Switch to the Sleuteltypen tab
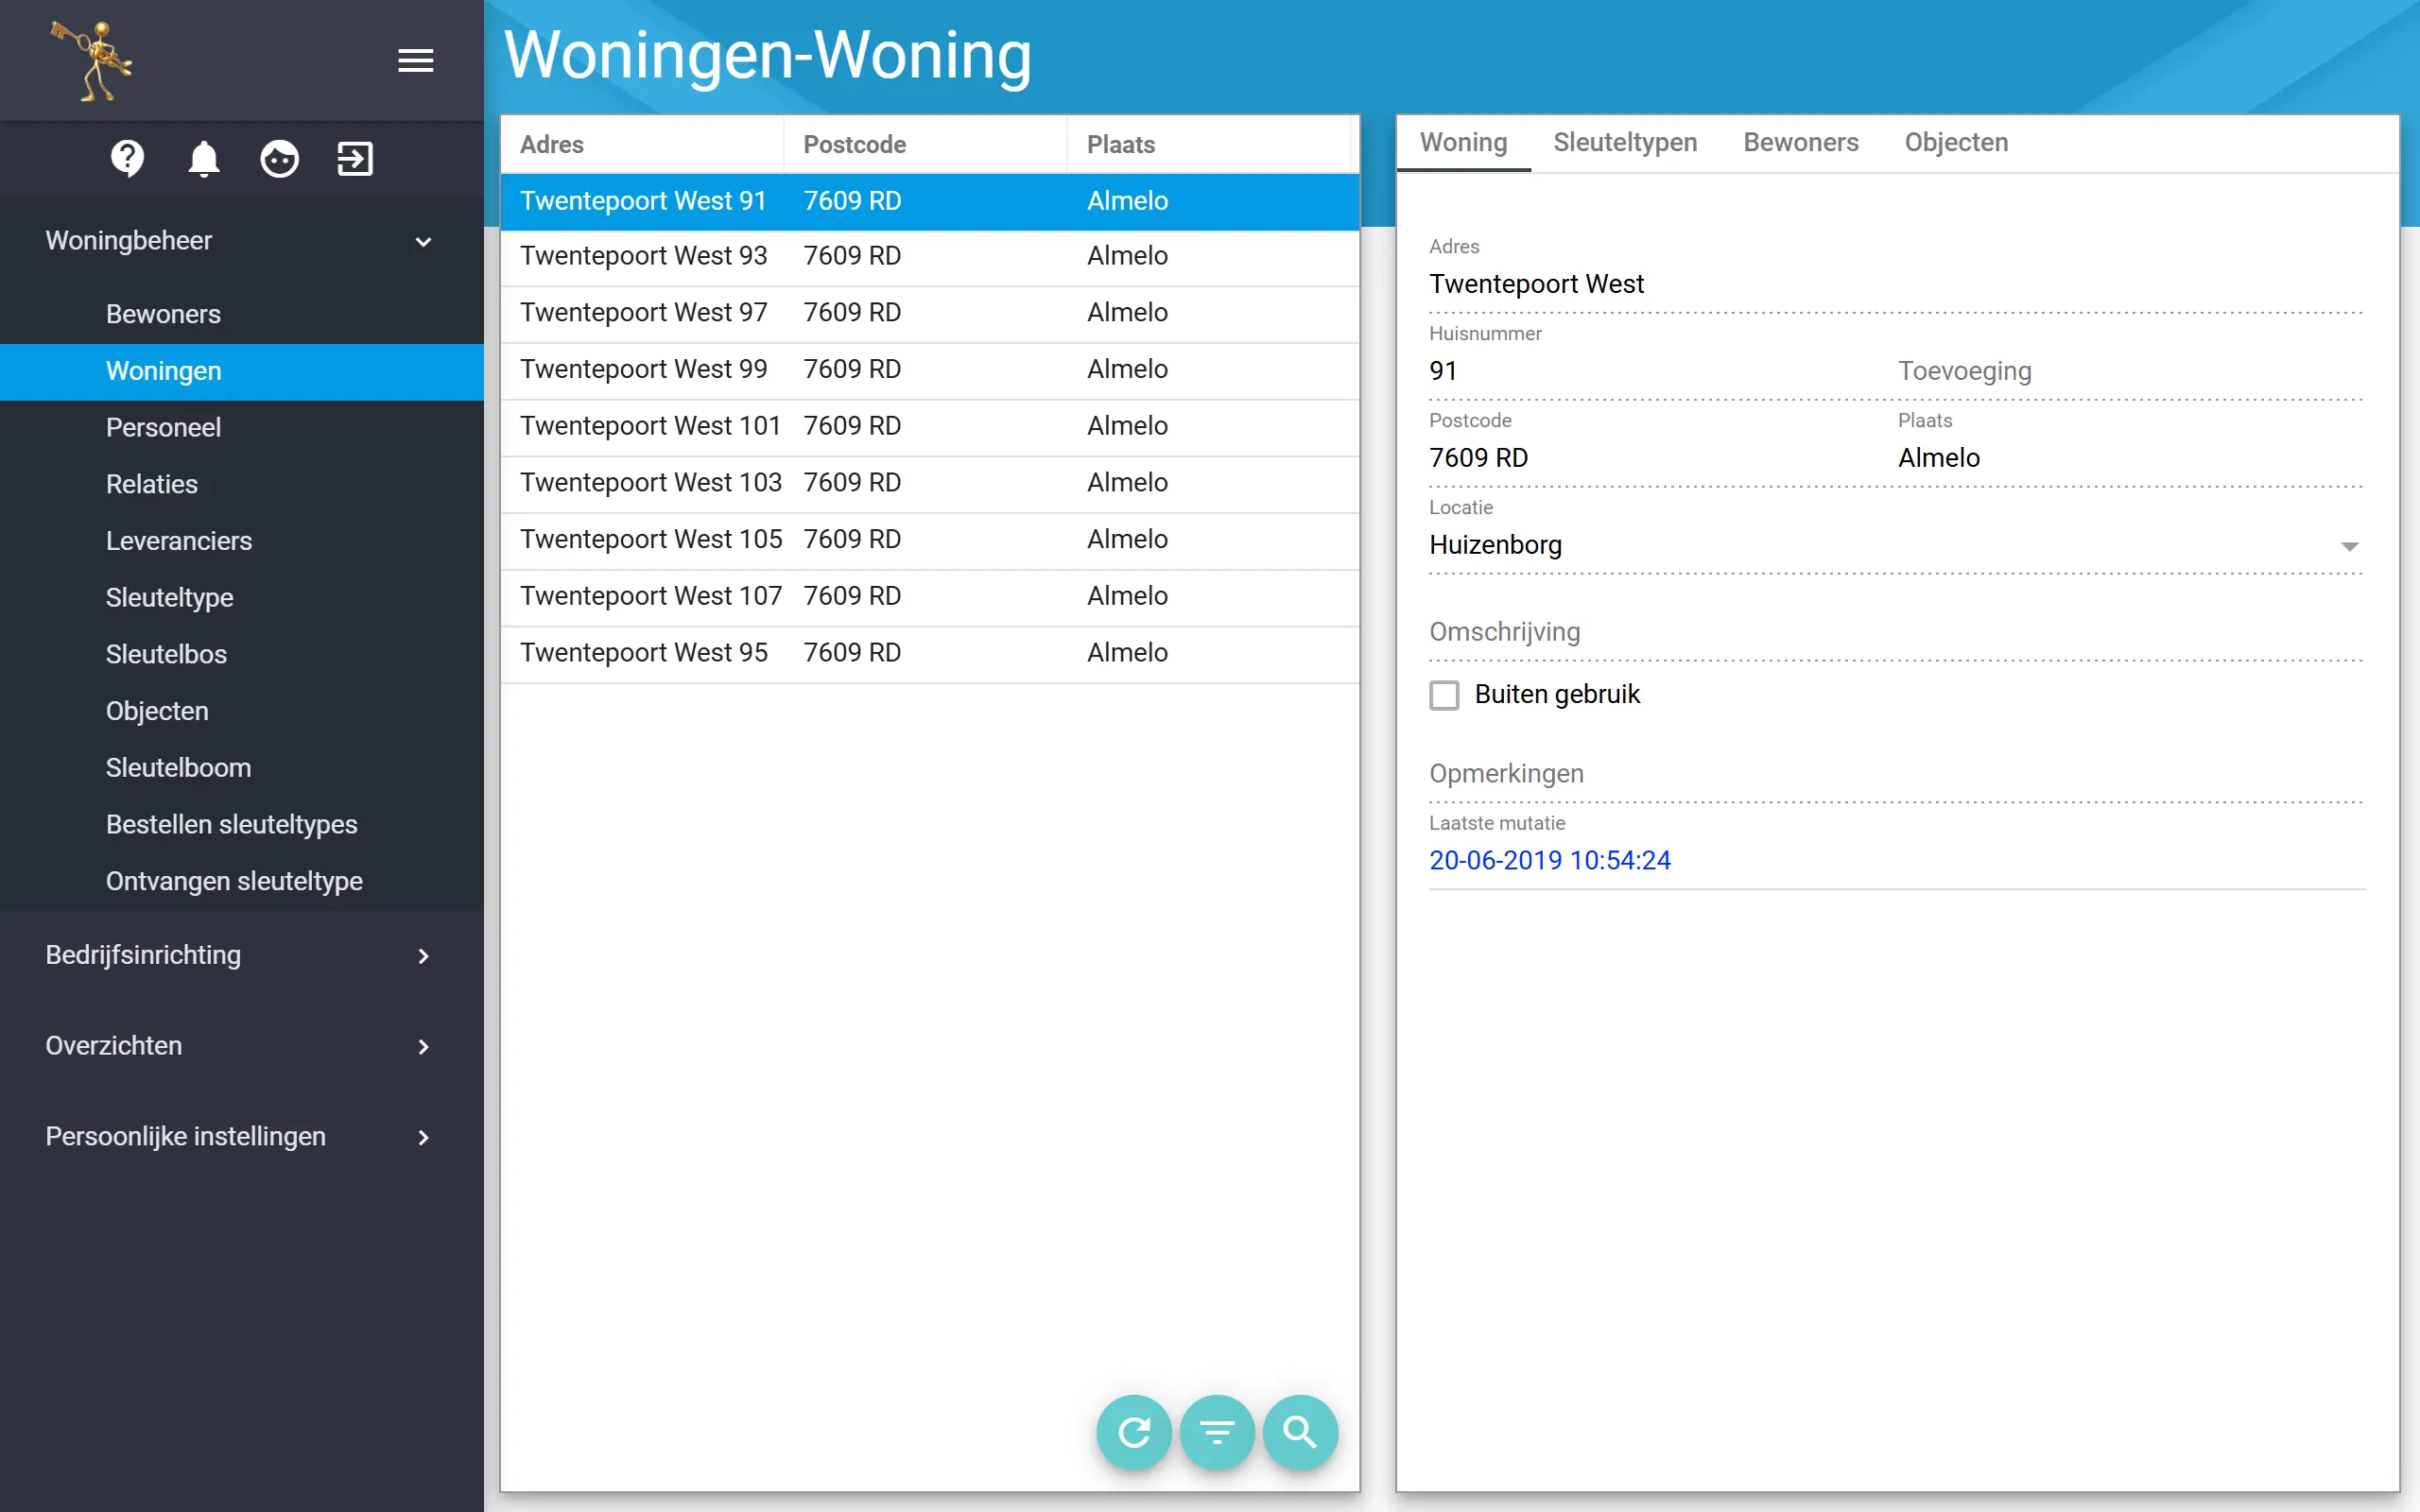 [x=1625, y=142]
